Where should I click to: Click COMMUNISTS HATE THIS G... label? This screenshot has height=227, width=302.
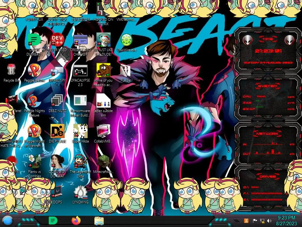tap(11, 143)
